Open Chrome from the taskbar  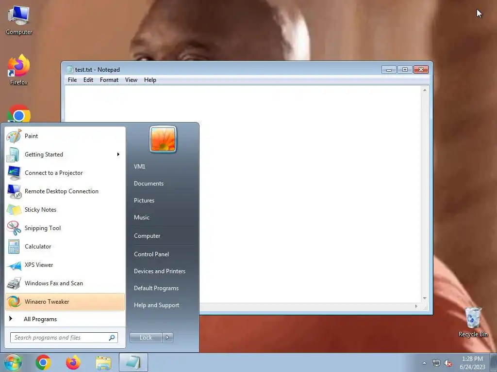[x=43, y=362]
